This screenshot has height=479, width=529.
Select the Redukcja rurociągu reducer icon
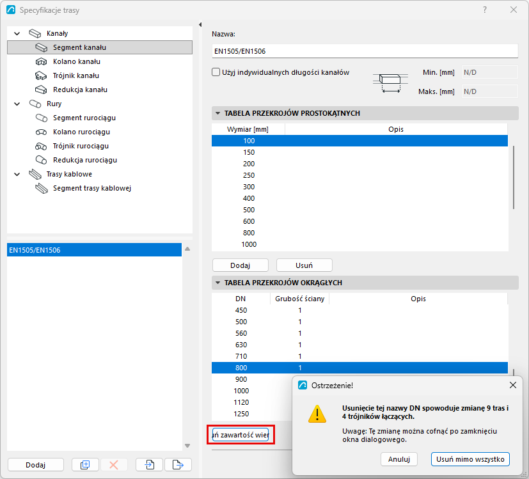pos(41,161)
